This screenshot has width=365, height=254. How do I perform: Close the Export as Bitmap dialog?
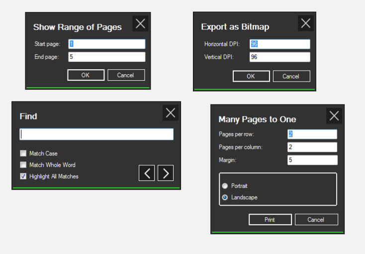tap(306, 23)
